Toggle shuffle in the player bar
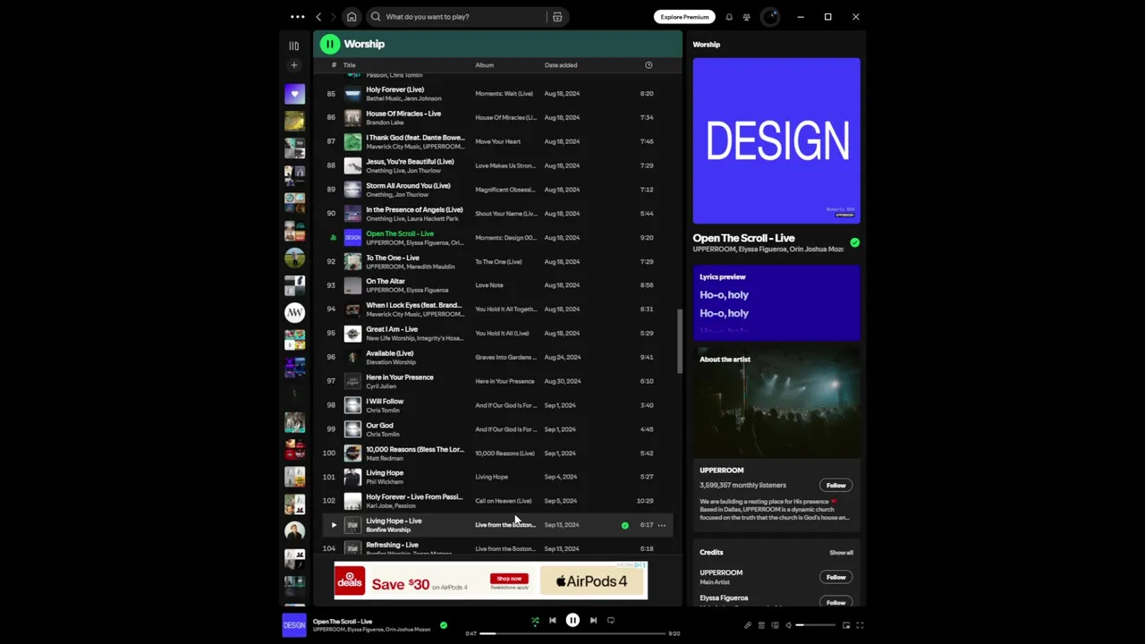 [535, 620]
